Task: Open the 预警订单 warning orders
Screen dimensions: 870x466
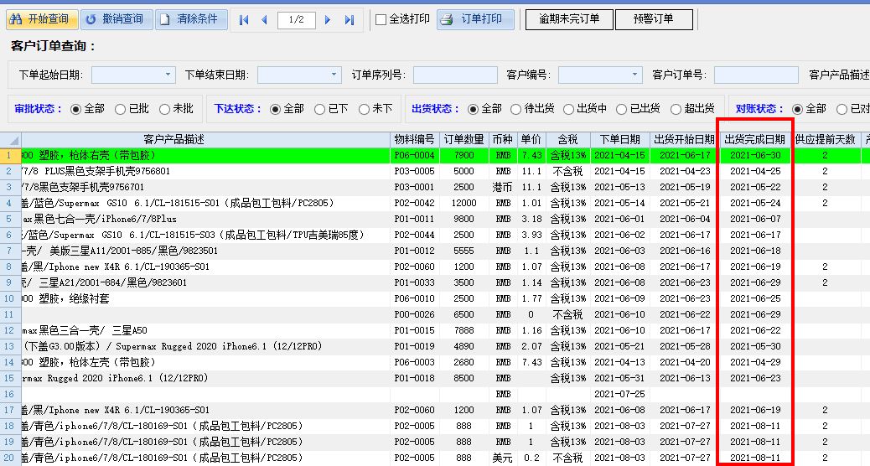Action: click(654, 19)
